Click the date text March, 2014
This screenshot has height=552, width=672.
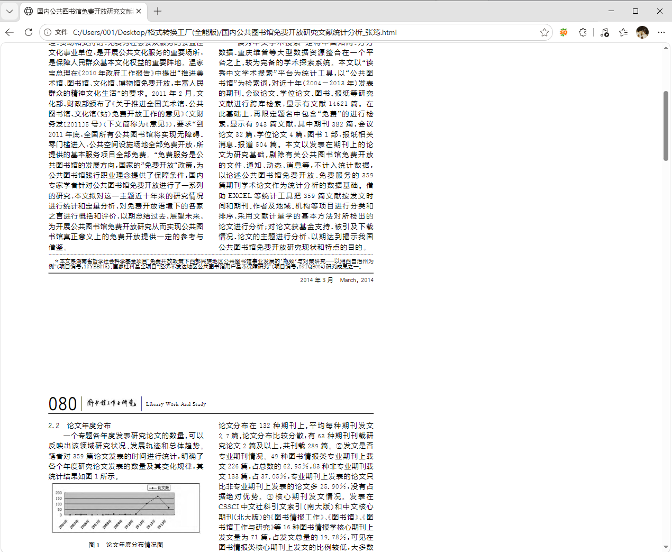(357, 280)
